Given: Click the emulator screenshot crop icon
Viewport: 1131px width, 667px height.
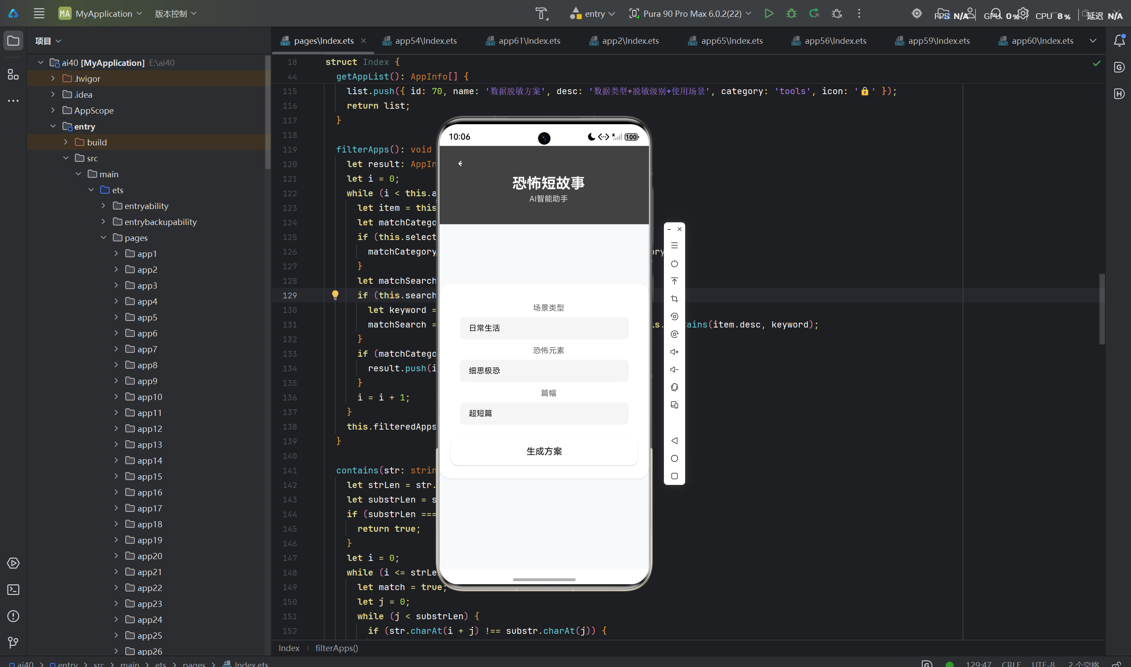Looking at the screenshot, I should point(675,299).
